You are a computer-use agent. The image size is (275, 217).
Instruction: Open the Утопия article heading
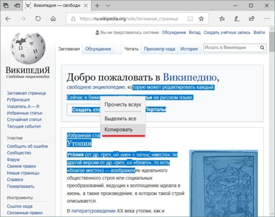click(79, 143)
